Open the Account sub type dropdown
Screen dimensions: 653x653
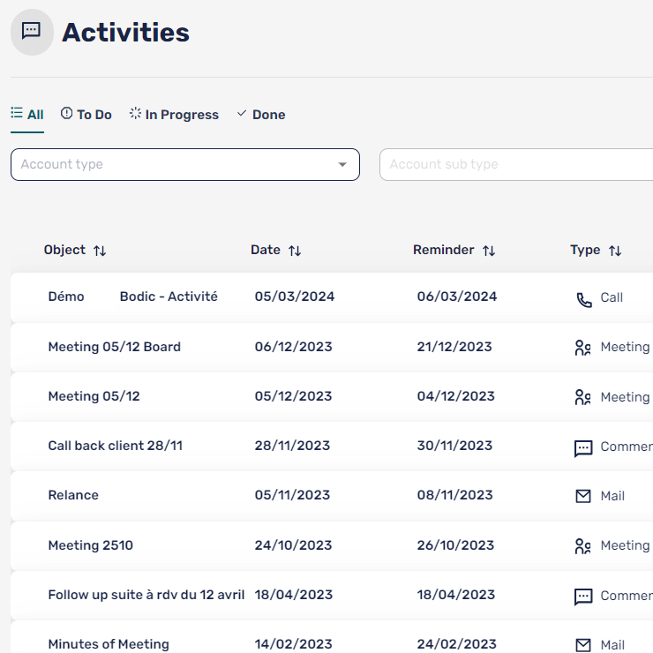tap(516, 165)
